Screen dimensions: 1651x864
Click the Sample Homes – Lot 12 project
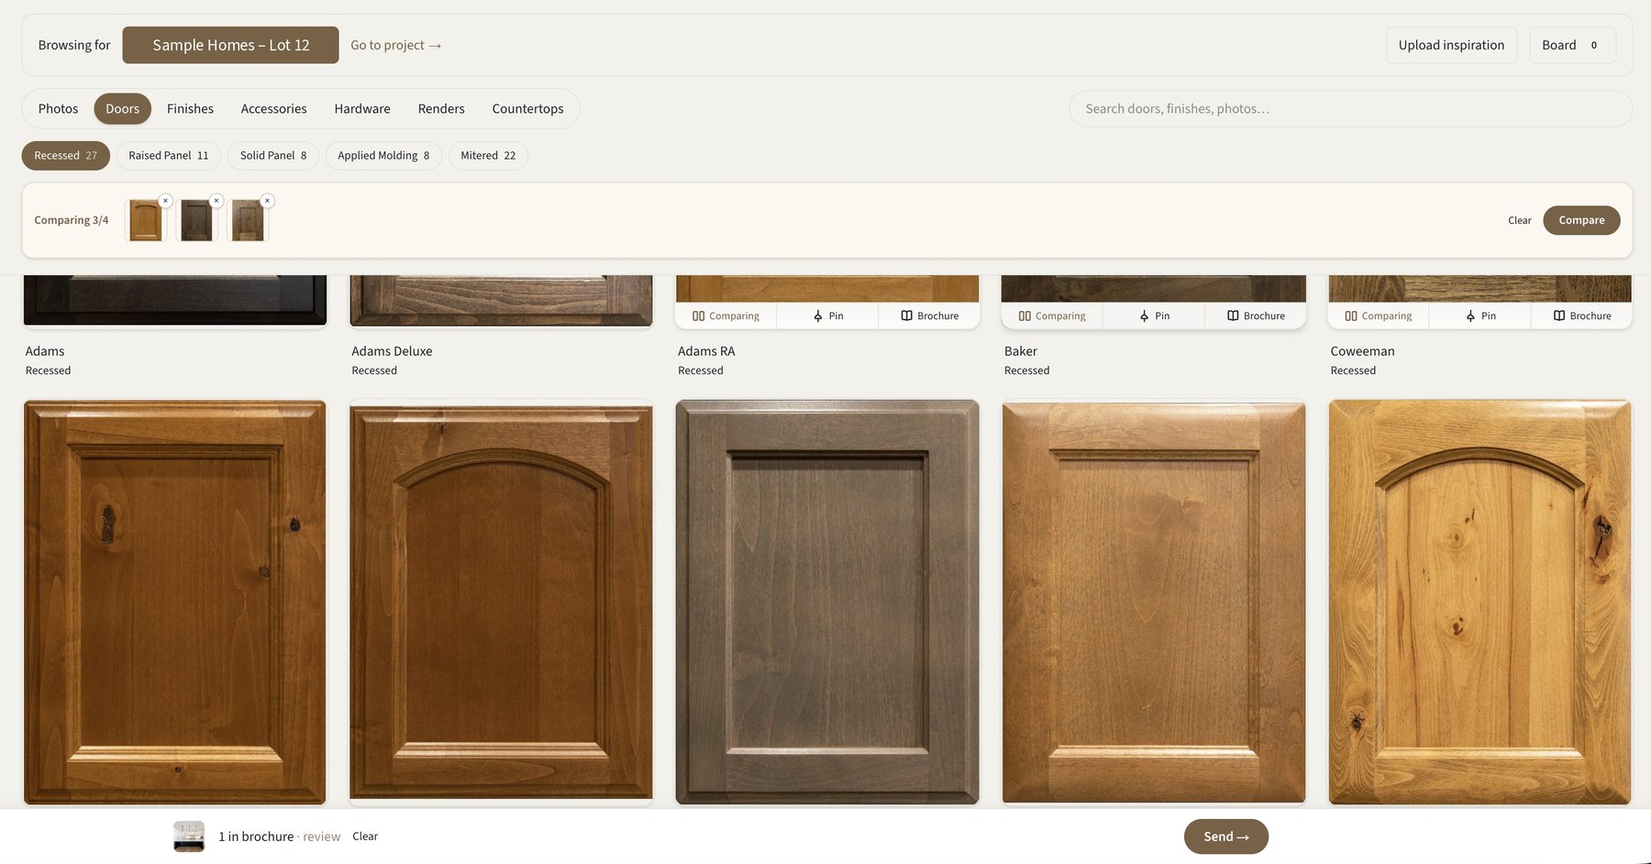(231, 45)
